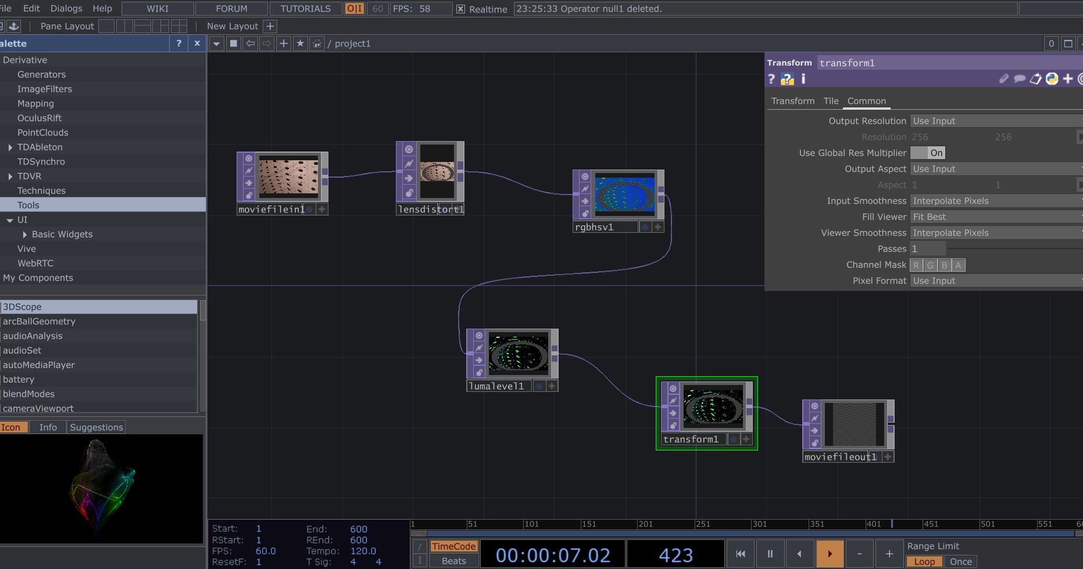Click the pencil edit icon in parameter header
This screenshot has height=569, width=1083.
(x=1004, y=80)
